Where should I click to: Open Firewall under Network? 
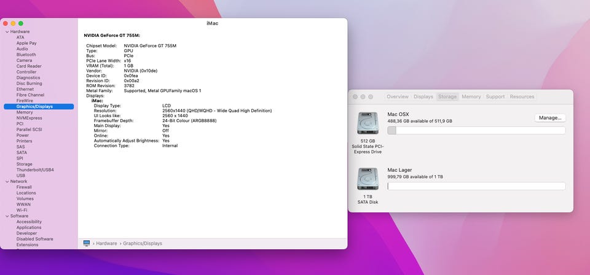pos(24,187)
